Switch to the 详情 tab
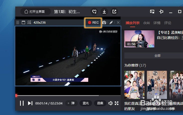183x115 pixels. [157, 23]
